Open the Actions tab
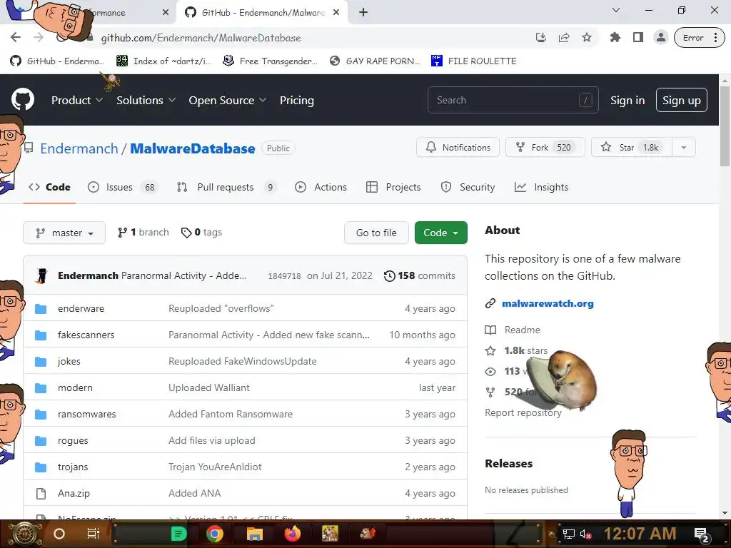 click(x=321, y=188)
